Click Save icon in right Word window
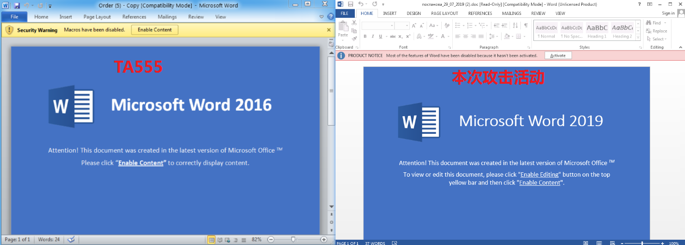 coord(350,4)
